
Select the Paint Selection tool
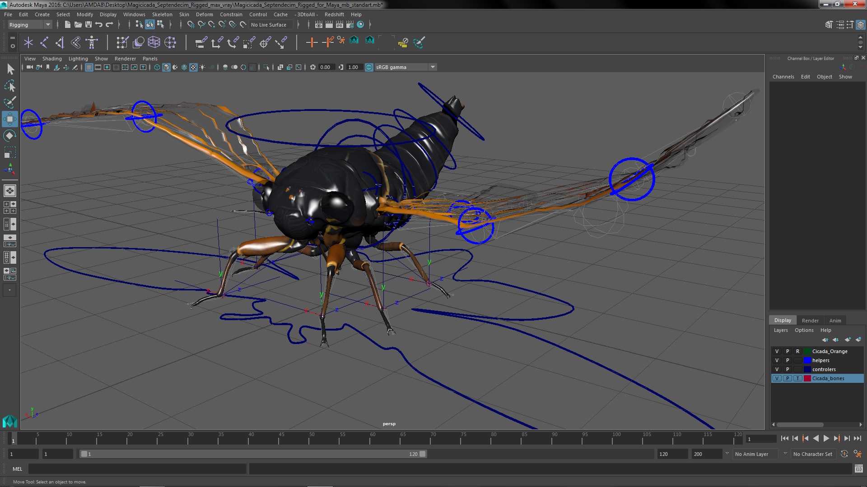pyautogui.click(x=9, y=102)
